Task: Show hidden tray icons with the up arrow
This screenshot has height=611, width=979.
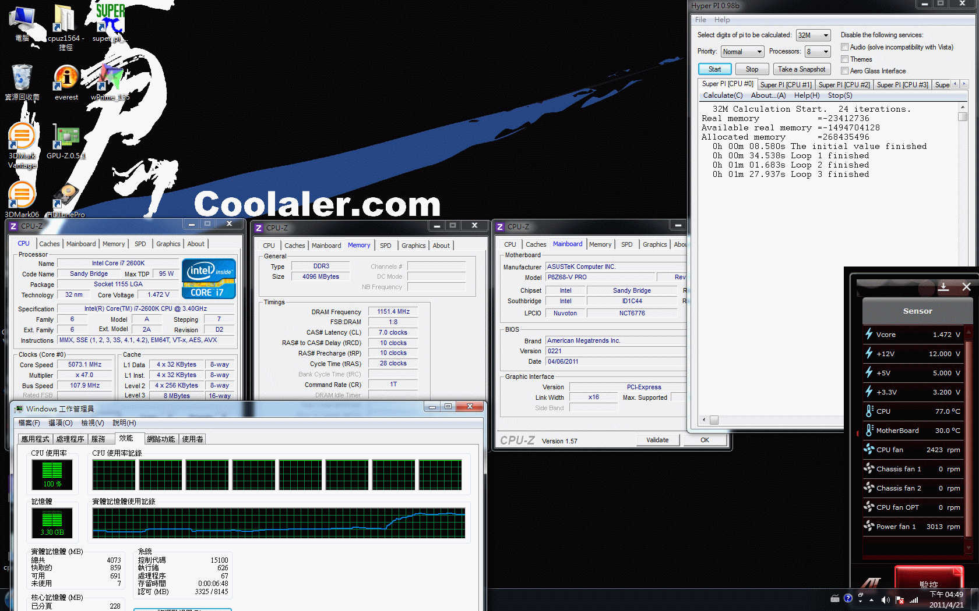Action: 871,599
